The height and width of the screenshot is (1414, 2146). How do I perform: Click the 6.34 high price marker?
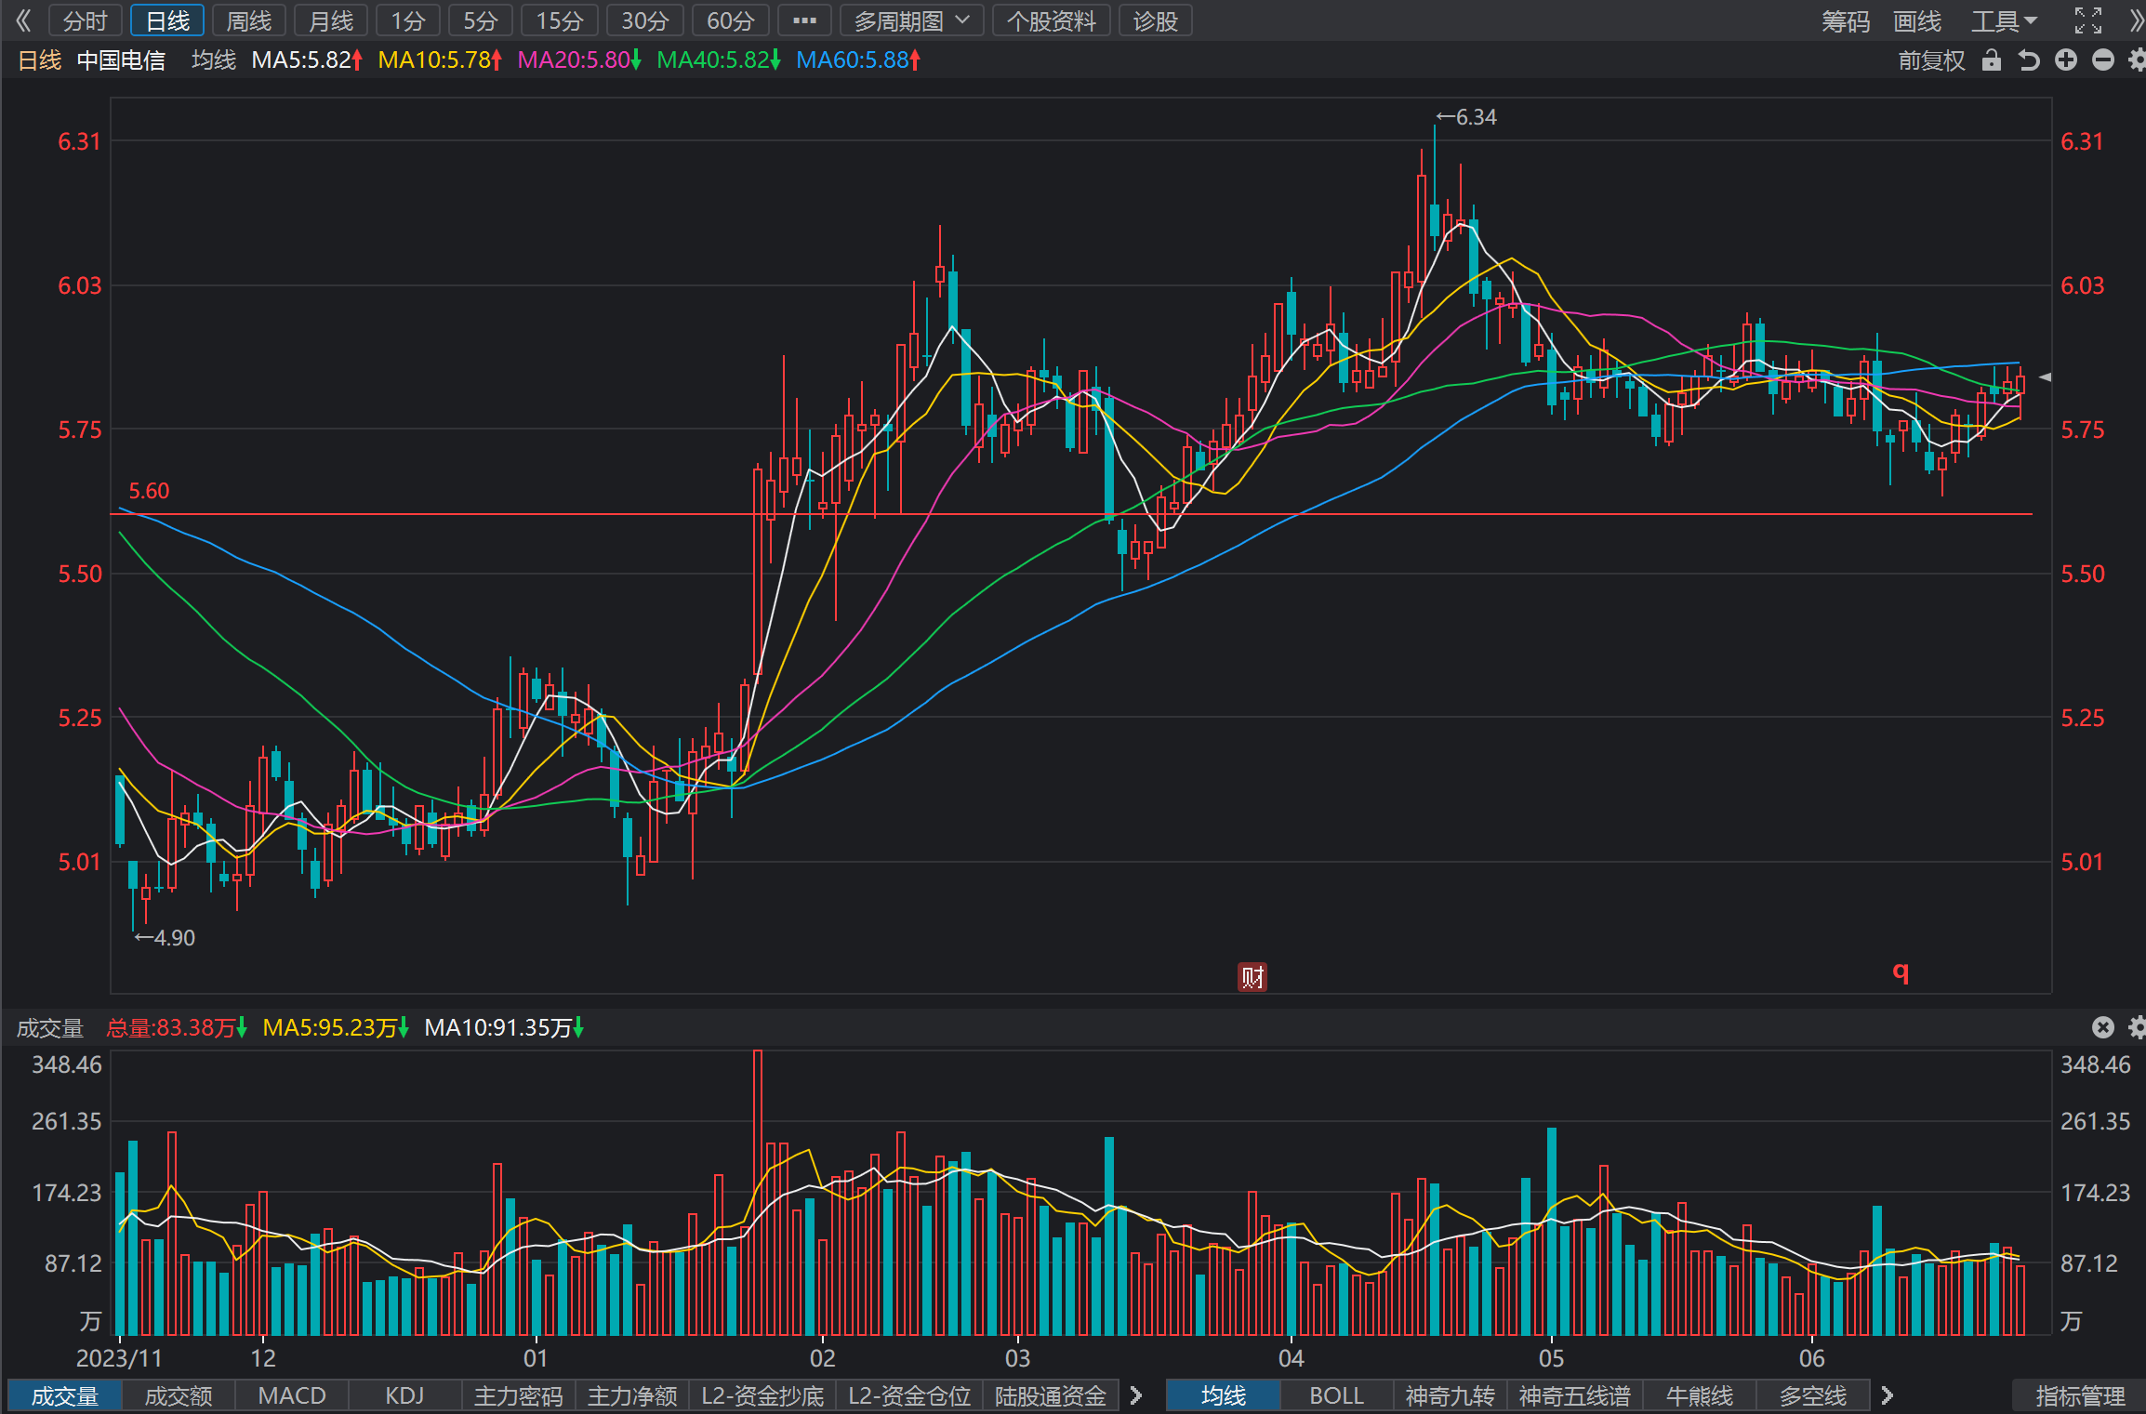pos(1466,117)
